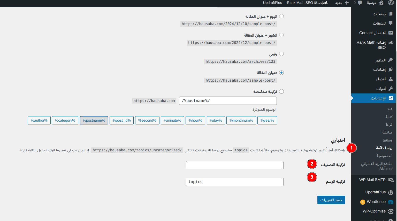Select تركيبة مخصّصة custom structure radio
397x221 pixels.
point(281,92)
